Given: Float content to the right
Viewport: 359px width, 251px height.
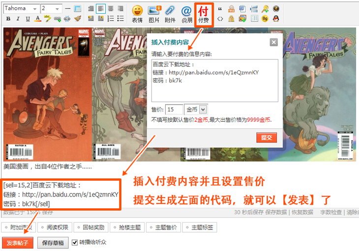Looking at the screenshot, I should tap(101, 19).
